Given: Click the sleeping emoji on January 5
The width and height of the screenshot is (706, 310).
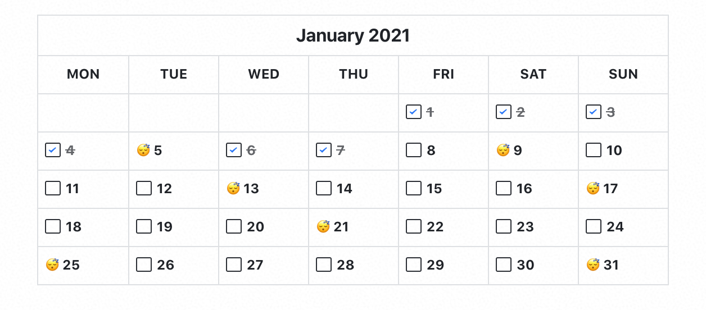Looking at the screenshot, I should (x=143, y=150).
